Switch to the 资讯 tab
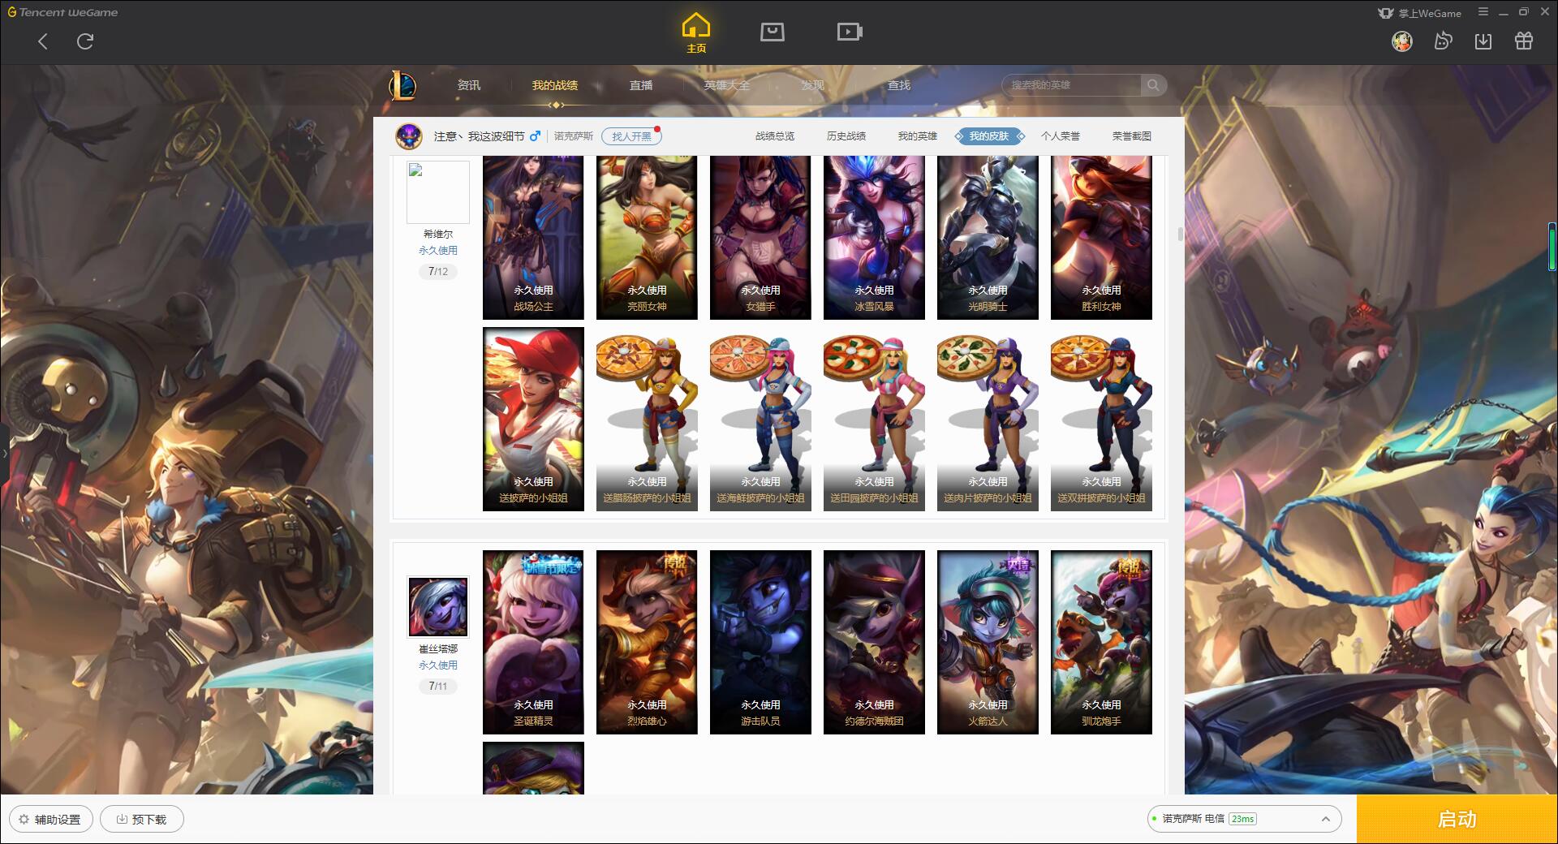 click(468, 85)
